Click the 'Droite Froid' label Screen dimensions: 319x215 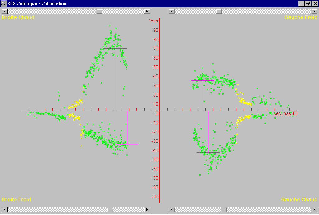coord(16,199)
